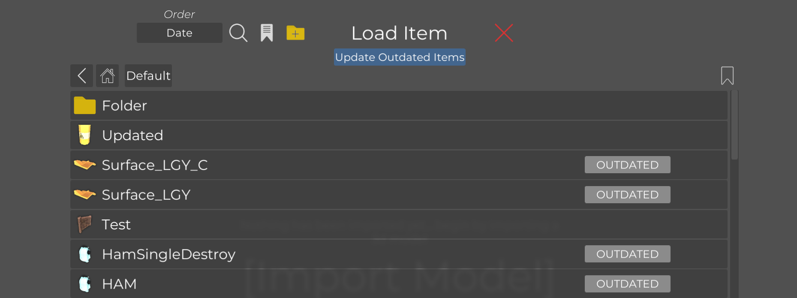
Task: Open the bookmarks list icon
Action: point(267,33)
